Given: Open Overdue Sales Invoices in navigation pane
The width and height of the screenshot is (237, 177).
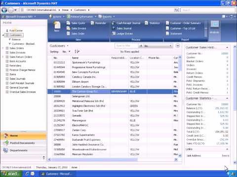Looking at the screenshot, I should click(23, 92).
